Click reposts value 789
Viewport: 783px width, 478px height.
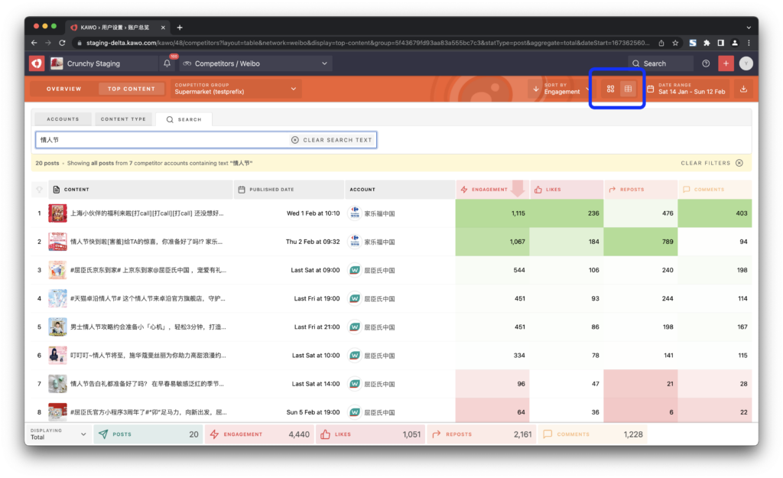tap(667, 242)
